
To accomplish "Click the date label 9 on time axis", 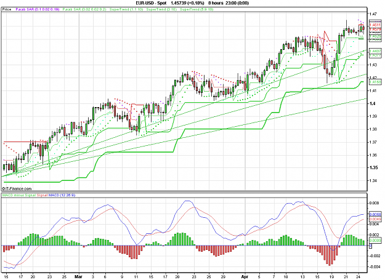I will coord(122,277).
